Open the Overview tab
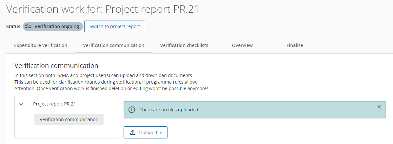This screenshot has width=393, height=144. [242, 45]
